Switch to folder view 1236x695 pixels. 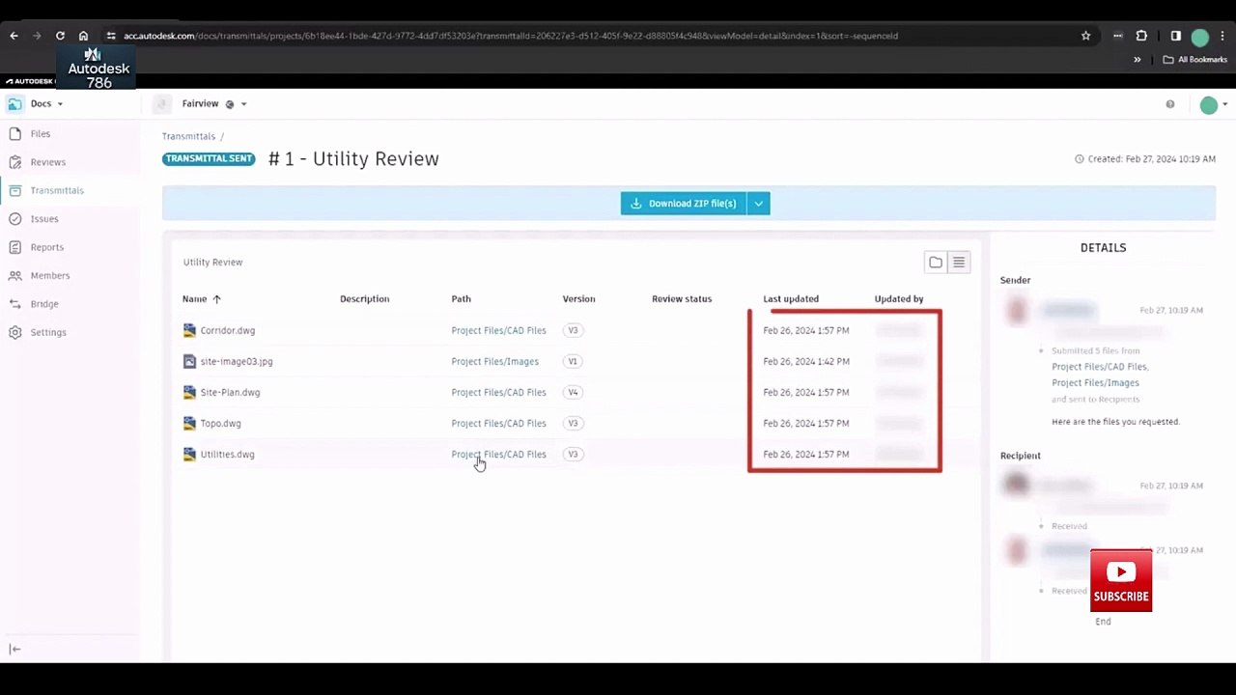coord(936,263)
